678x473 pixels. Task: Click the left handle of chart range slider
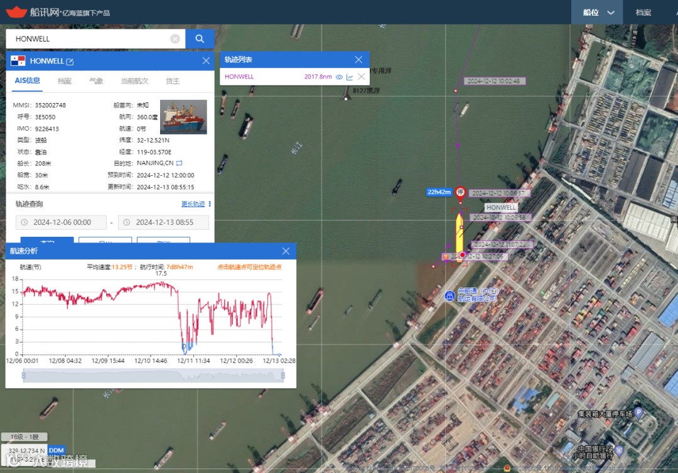tap(23, 376)
